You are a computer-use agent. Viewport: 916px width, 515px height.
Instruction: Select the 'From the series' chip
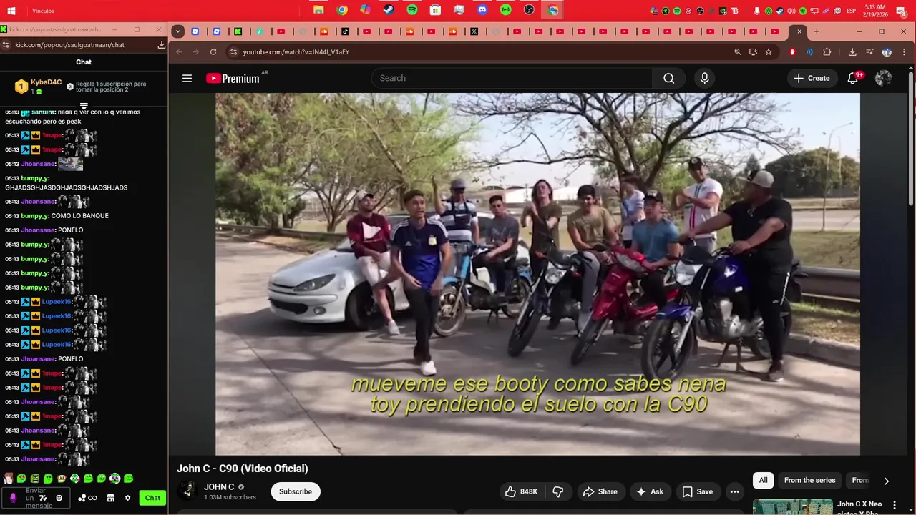pyautogui.click(x=809, y=481)
